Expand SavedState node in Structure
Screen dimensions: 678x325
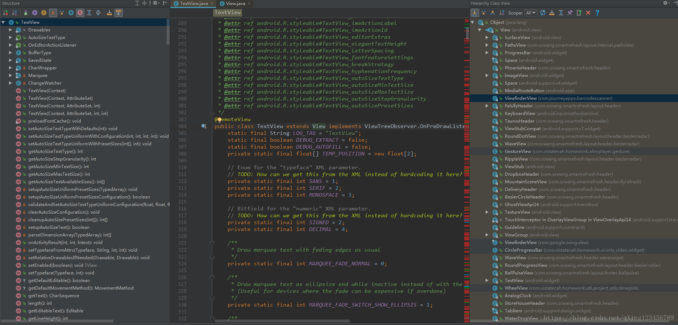pos(10,60)
